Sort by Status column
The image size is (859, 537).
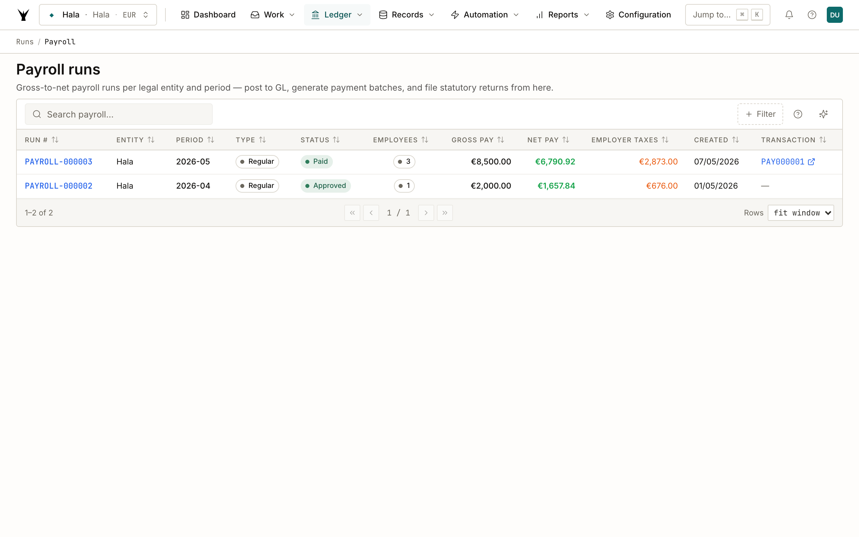320,140
